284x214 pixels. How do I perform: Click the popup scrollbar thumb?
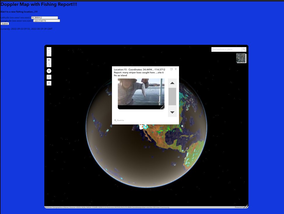[172, 96]
